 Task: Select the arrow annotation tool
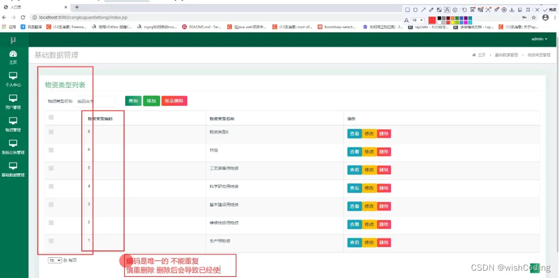(424, 10)
